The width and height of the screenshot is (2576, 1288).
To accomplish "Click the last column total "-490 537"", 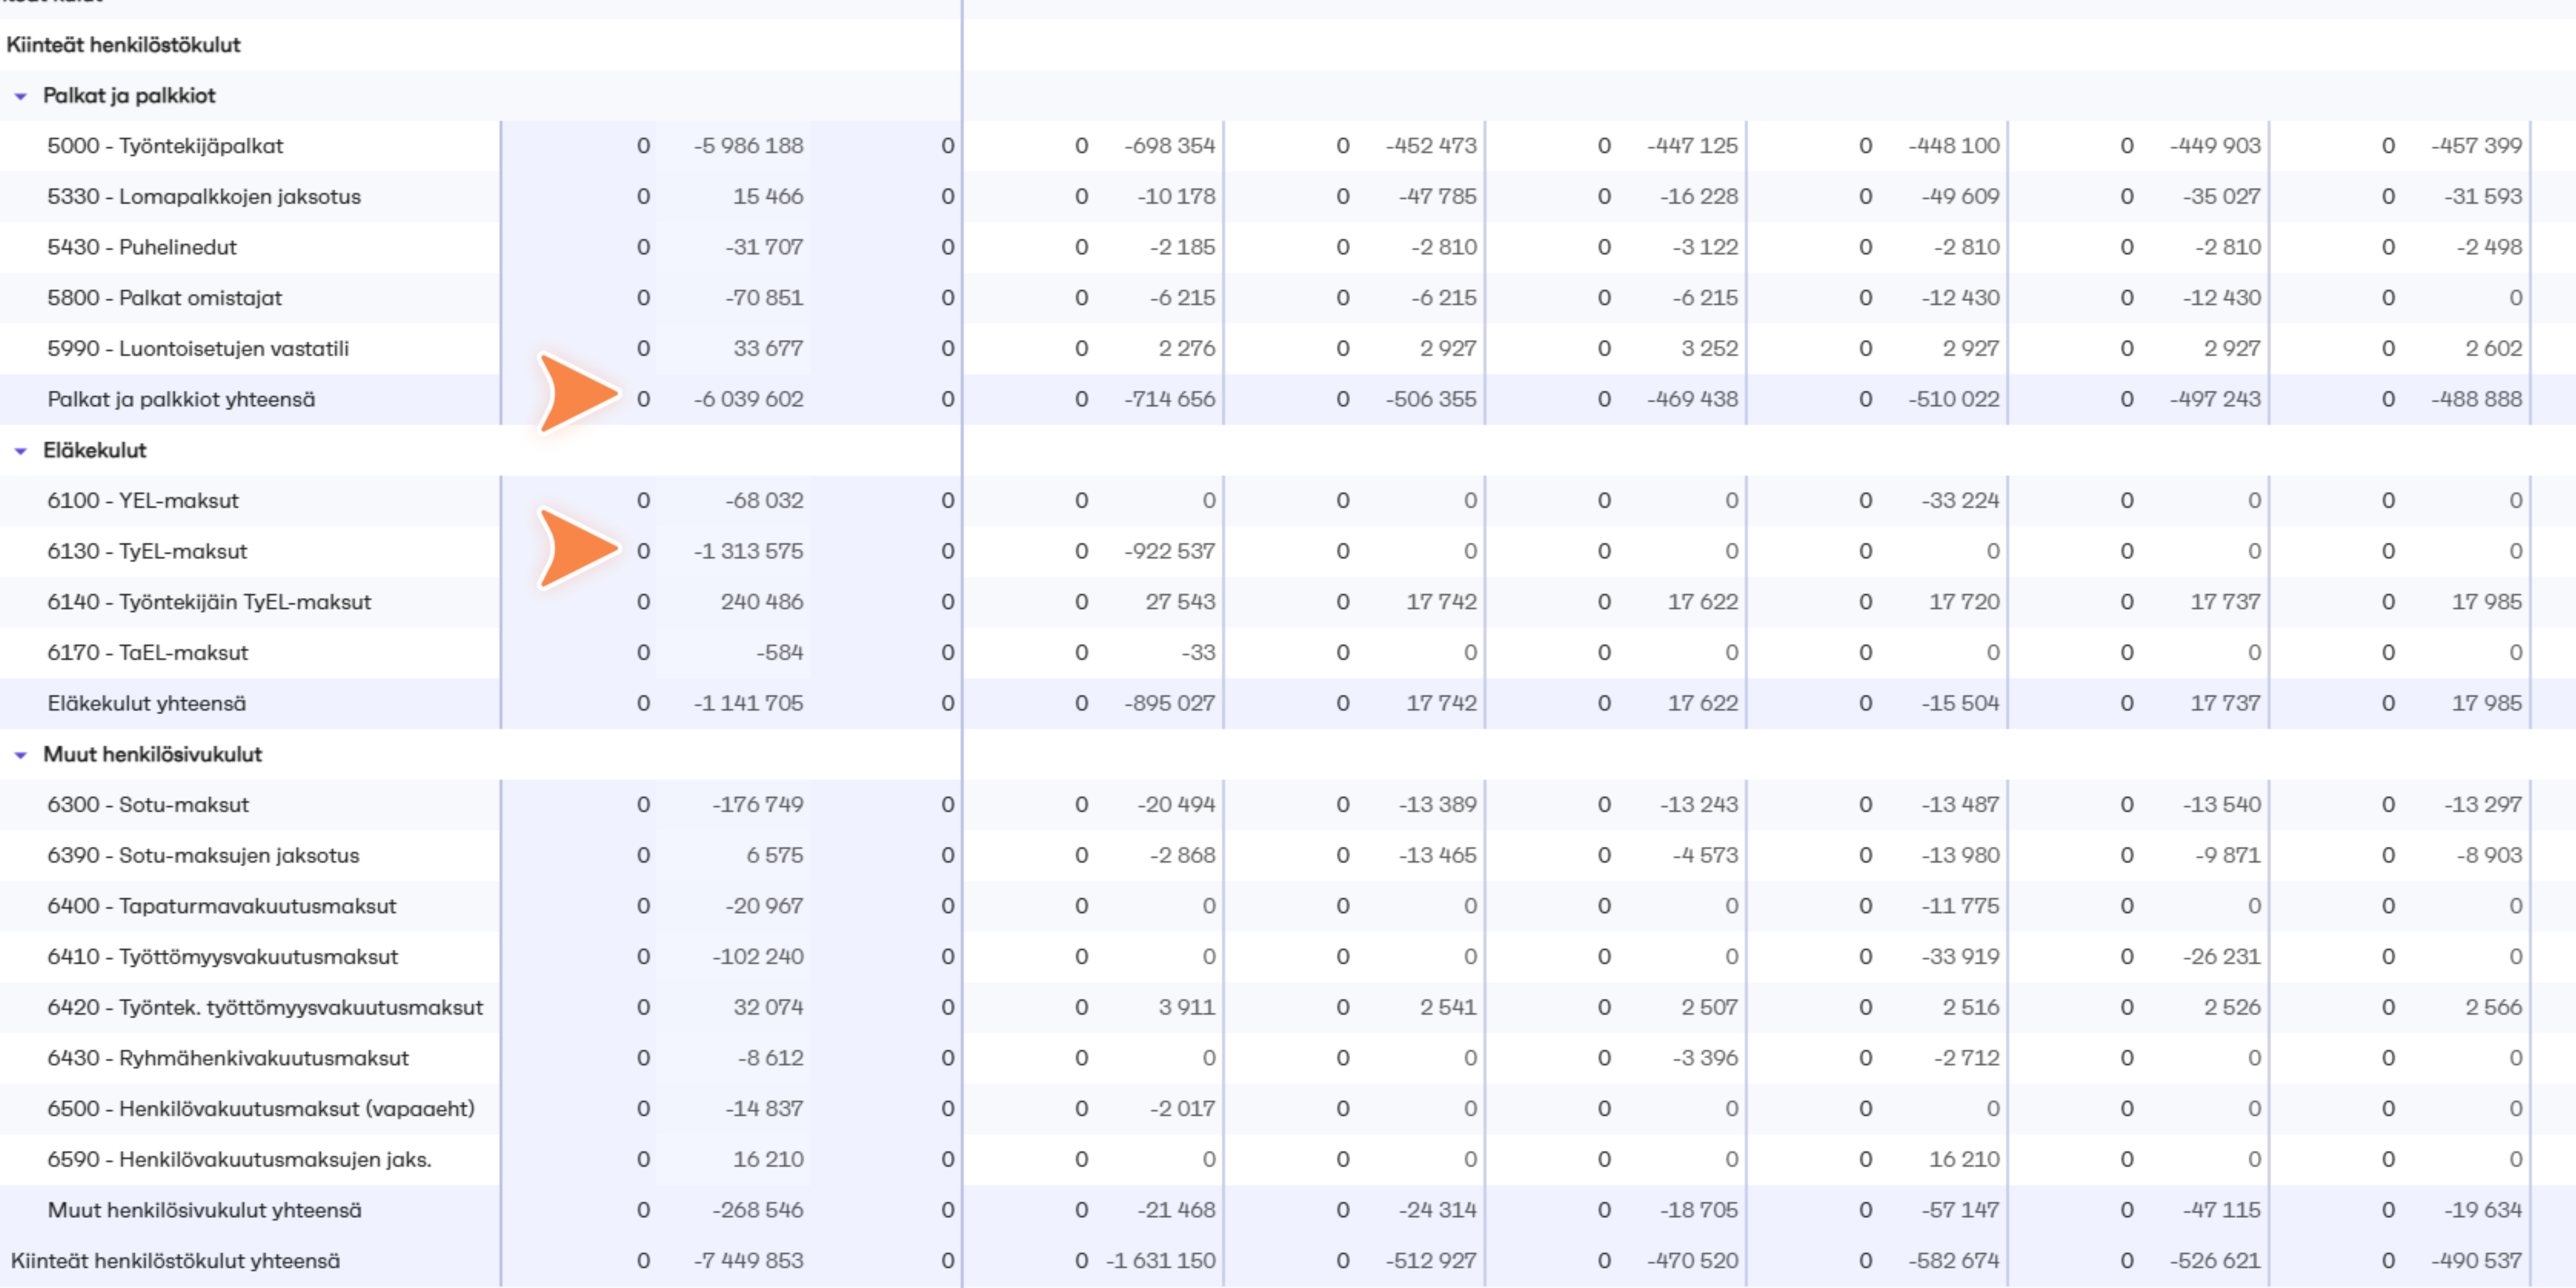I will (x=2477, y=1261).
